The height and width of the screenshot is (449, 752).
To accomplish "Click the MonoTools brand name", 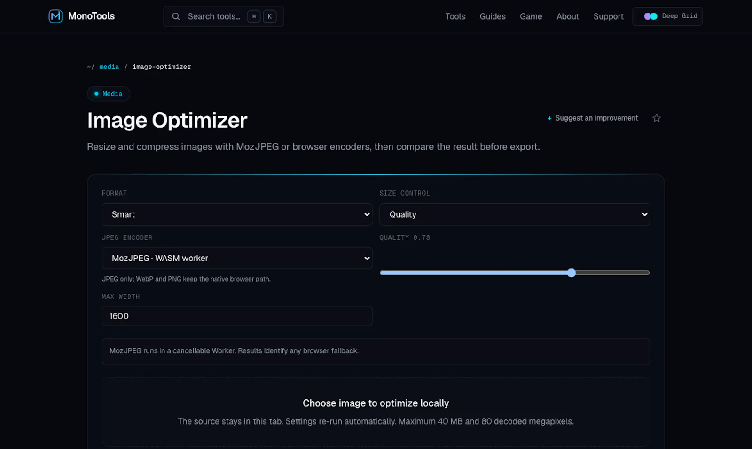I will pyautogui.click(x=92, y=16).
